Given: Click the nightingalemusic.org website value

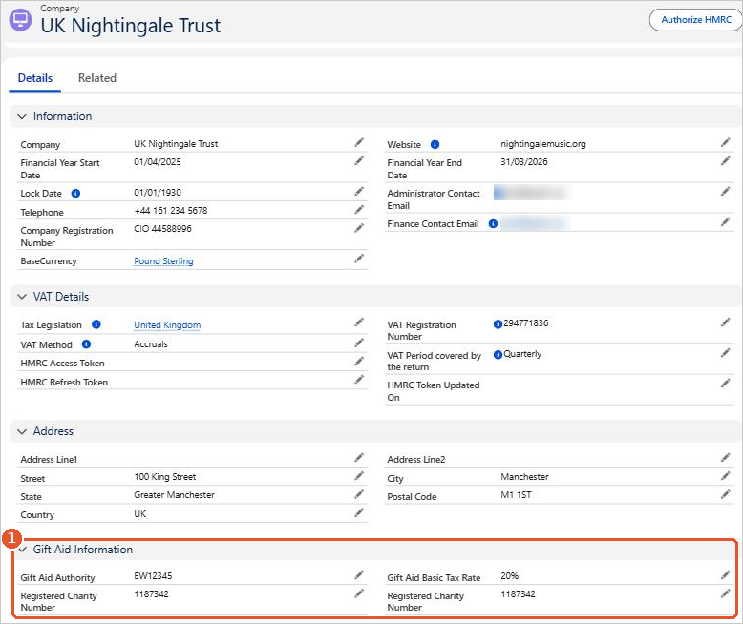Looking at the screenshot, I should [543, 143].
